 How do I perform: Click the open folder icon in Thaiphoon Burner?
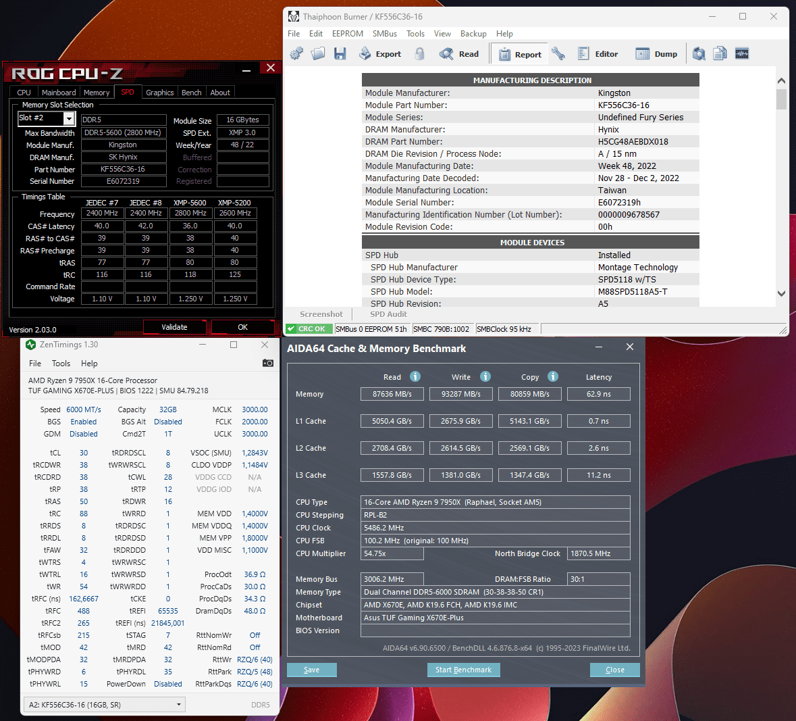point(318,53)
